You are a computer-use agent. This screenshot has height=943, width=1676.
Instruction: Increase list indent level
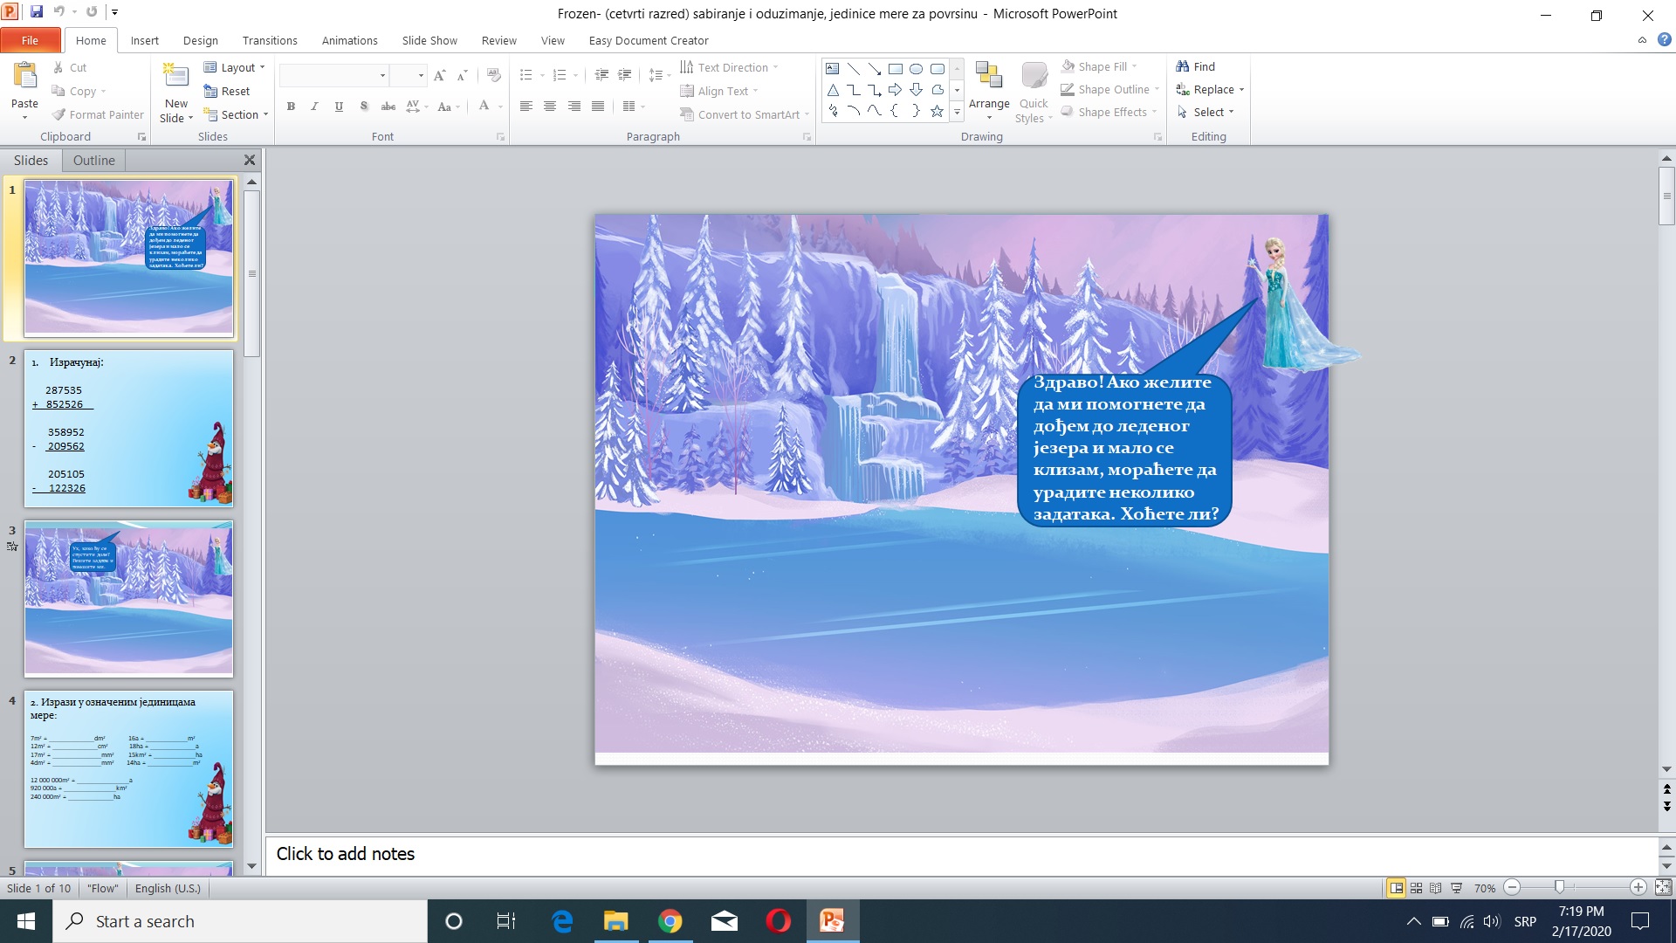(x=625, y=75)
